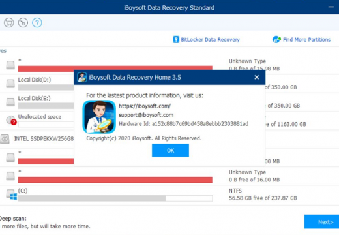Click '0 B free of 16.00 MB'
Image resolution: width=339 pixels, height=235 pixels.
[254, 180]
